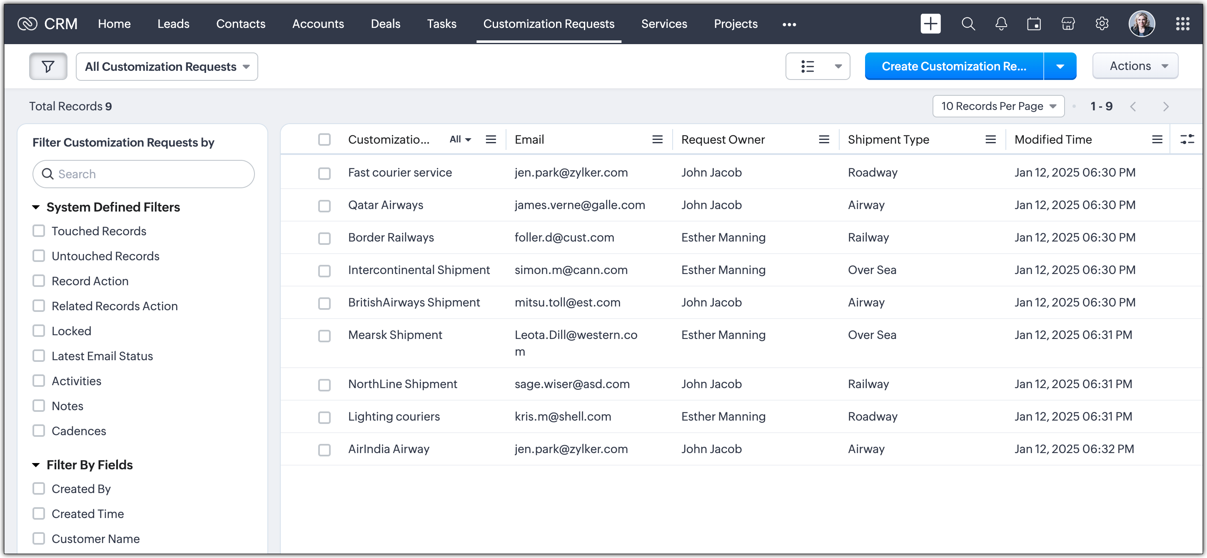The image size is (1207, 558).
Task: Open the setup gear icon
Action: [x=1102, y=24]
